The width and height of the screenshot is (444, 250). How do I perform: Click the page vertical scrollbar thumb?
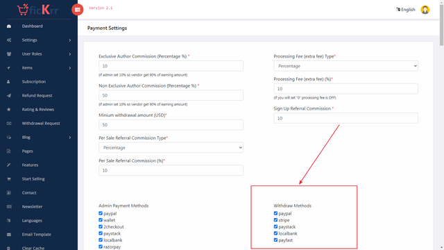tap(441, 25)
